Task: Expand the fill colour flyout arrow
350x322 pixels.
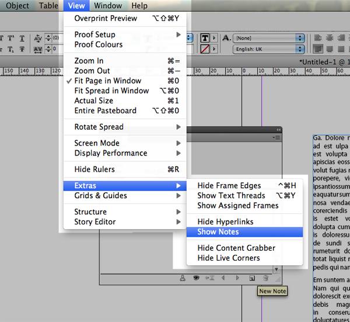Action: click(214, 38)
